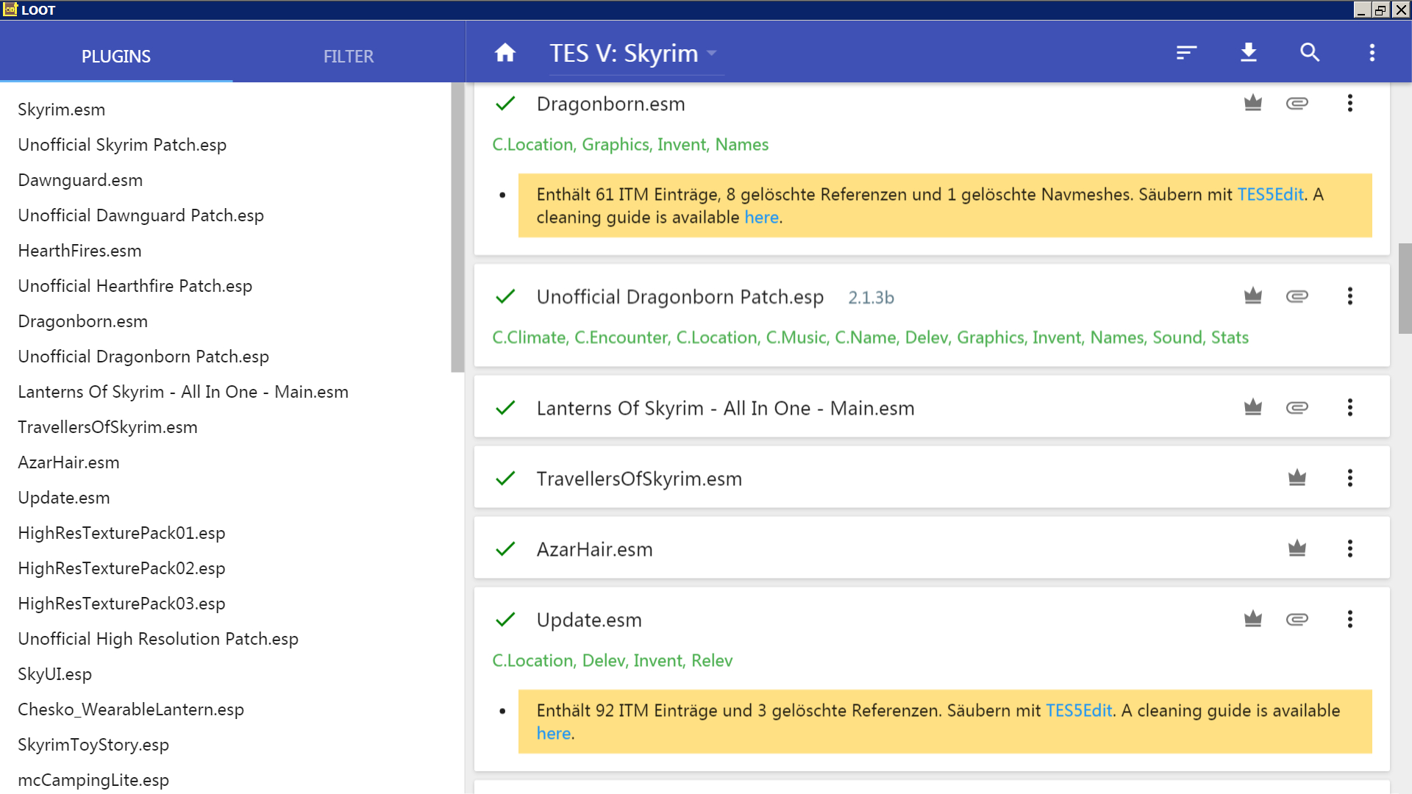Select TravellersOfSkyrim.esm in sidebar list
The image size is (1412, 794).
point(107,427)
